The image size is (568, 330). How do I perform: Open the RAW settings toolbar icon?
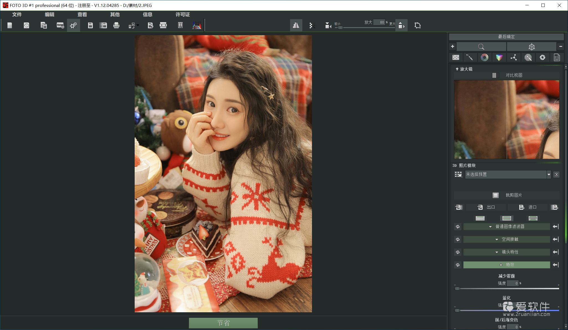tap(60, 25)
